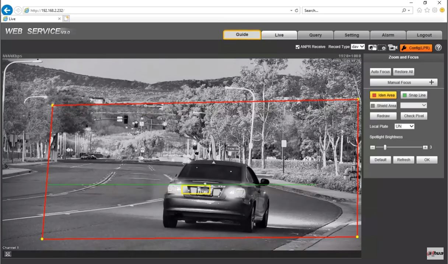Screen dimensions: 448x264
Task: Open the address bar history dropdown
Action: pyautogui.click(x=291, y=11)
